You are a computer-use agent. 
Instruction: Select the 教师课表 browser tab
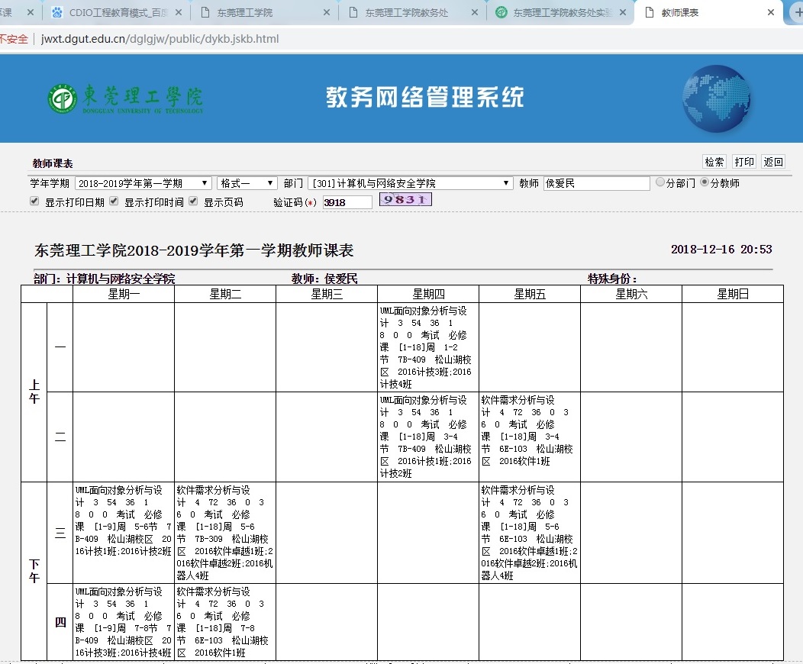708,12
